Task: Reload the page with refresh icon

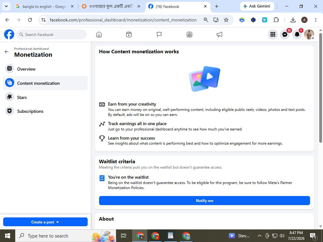Action: (30, 20)
